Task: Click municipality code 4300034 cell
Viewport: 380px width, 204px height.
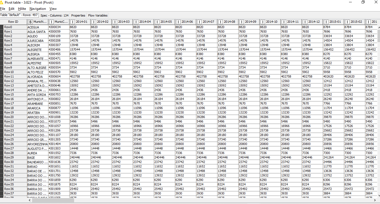Action: tap(59, 27)
